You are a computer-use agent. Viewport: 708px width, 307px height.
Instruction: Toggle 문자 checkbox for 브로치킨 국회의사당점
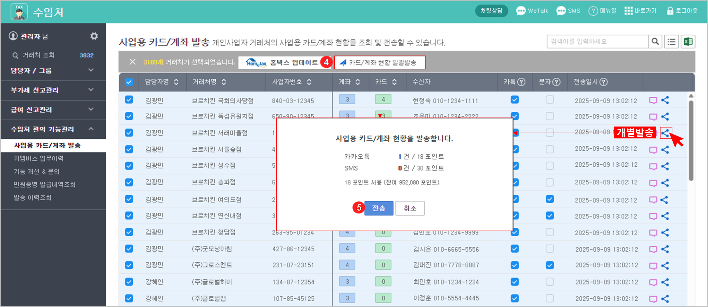click(550, 100)
